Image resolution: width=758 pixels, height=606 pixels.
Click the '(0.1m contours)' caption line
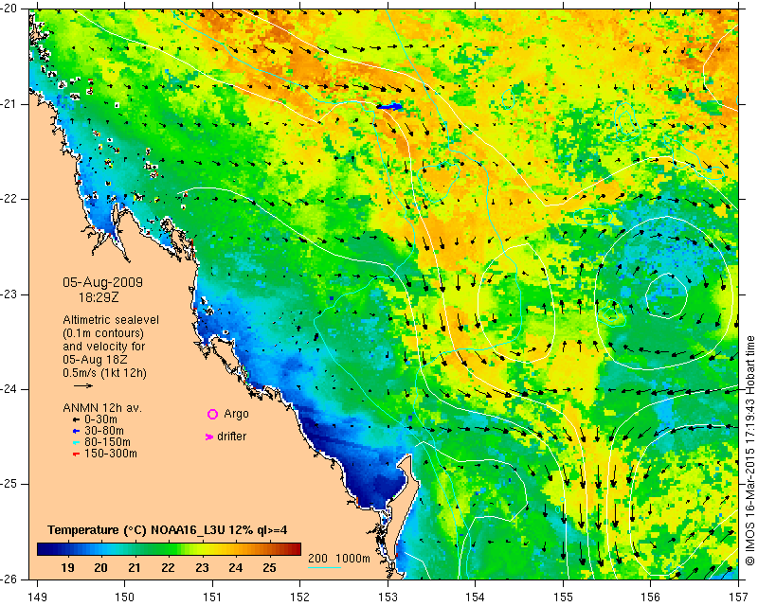(x=103, y=333)
